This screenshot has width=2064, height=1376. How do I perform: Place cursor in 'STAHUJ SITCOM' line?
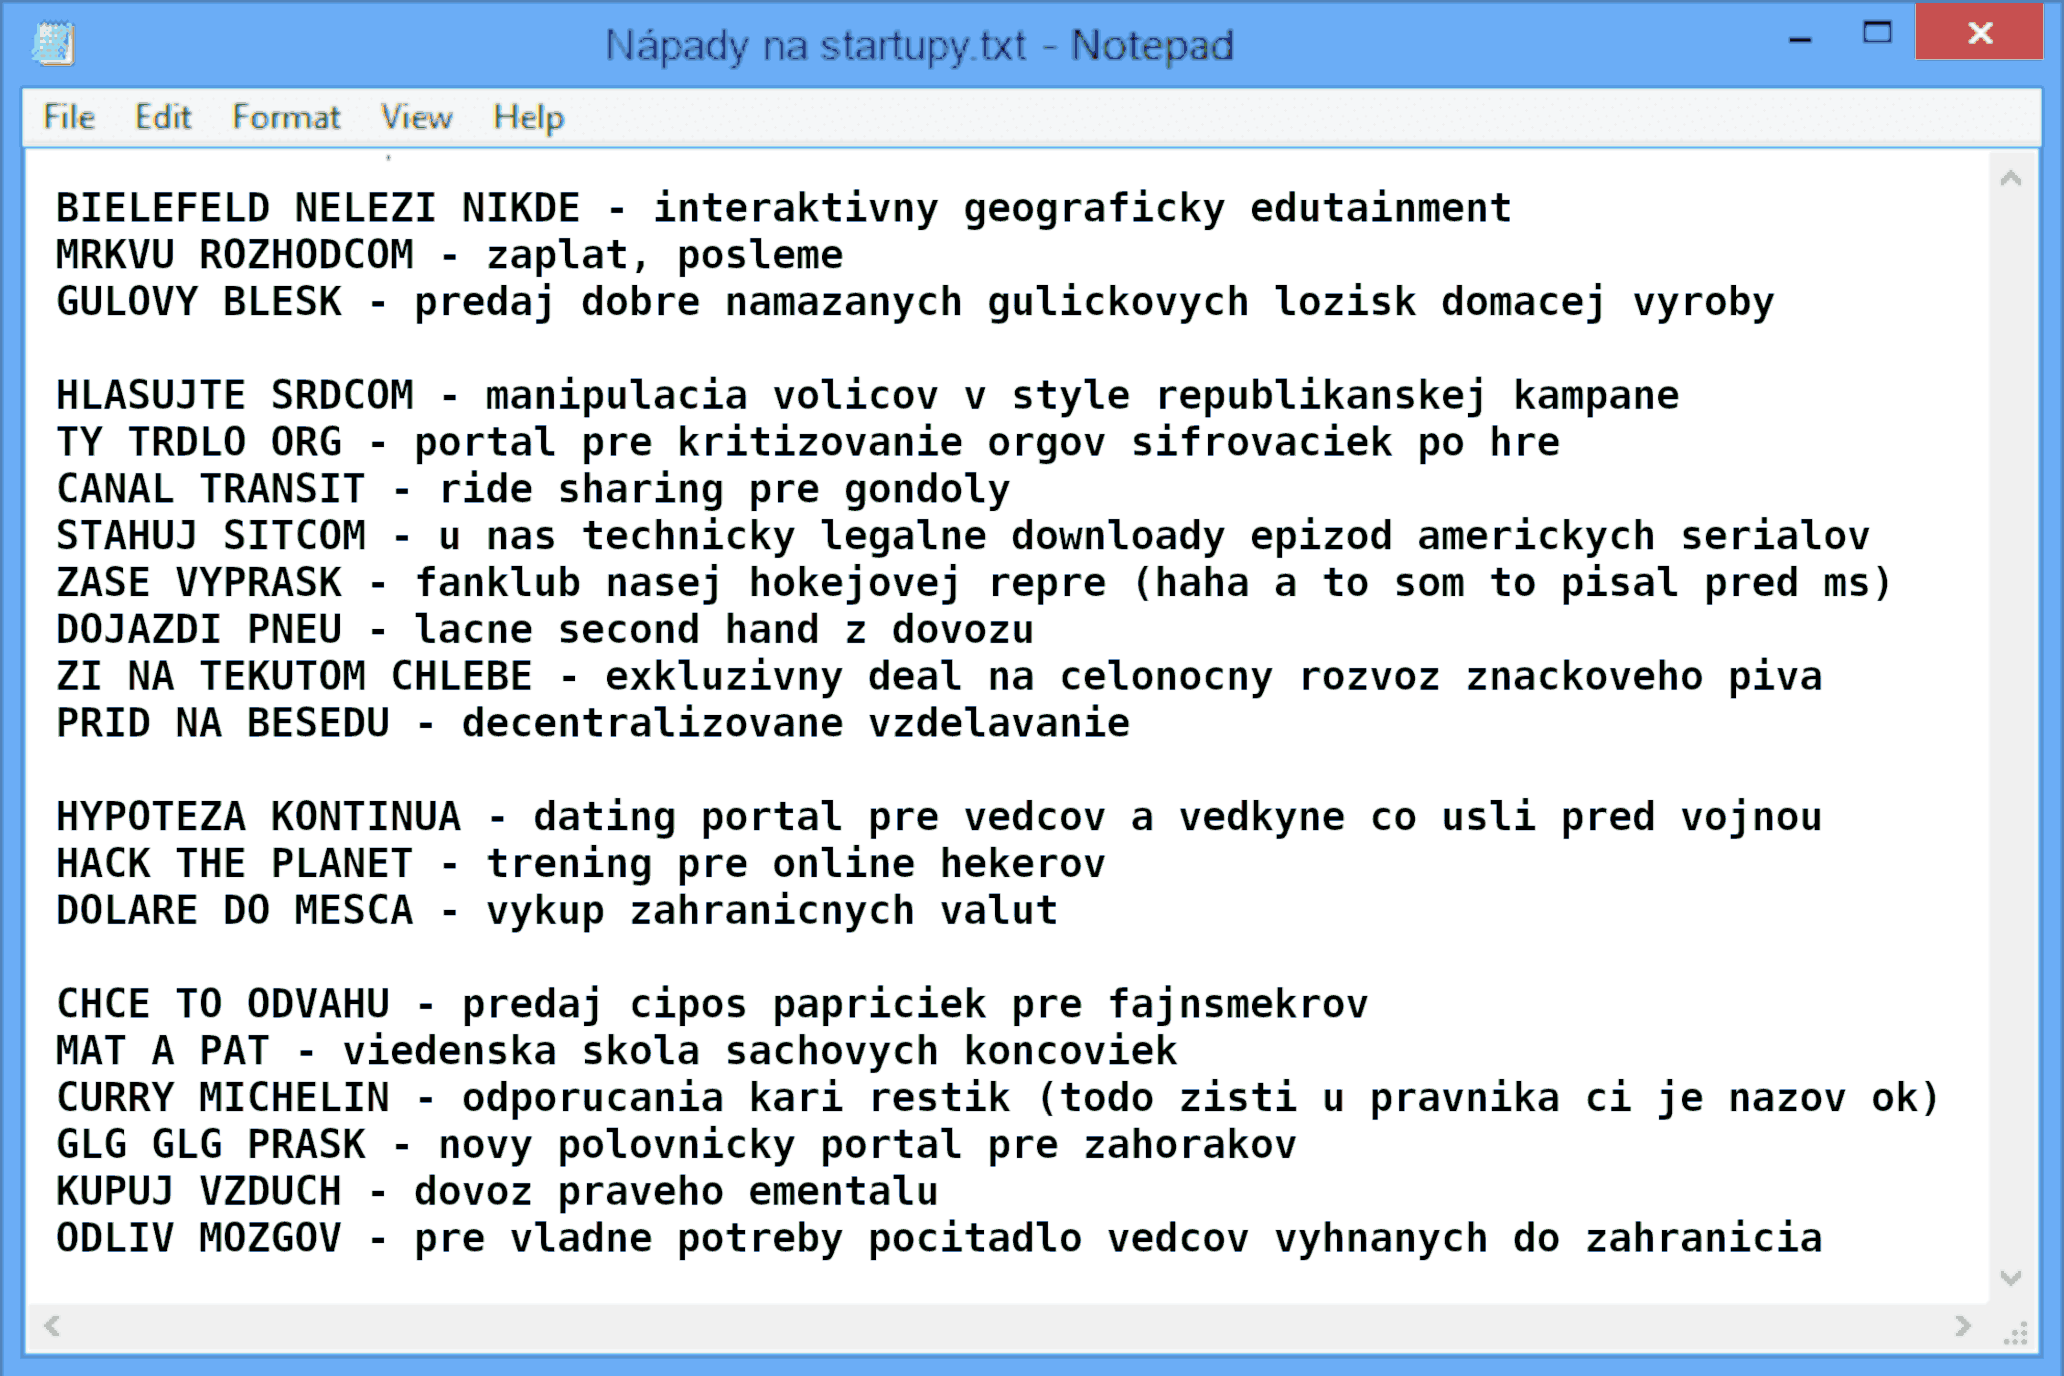coord(963,536)
